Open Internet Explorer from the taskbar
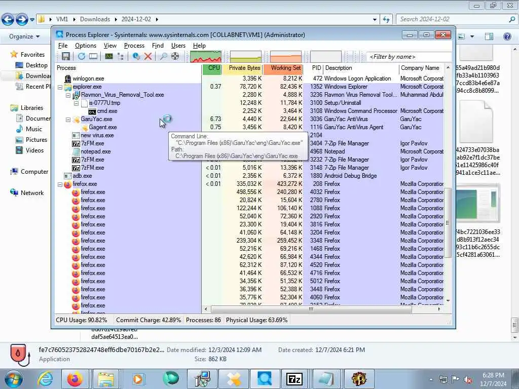This screenshot has height=389, width=519. tap(45, 379)
